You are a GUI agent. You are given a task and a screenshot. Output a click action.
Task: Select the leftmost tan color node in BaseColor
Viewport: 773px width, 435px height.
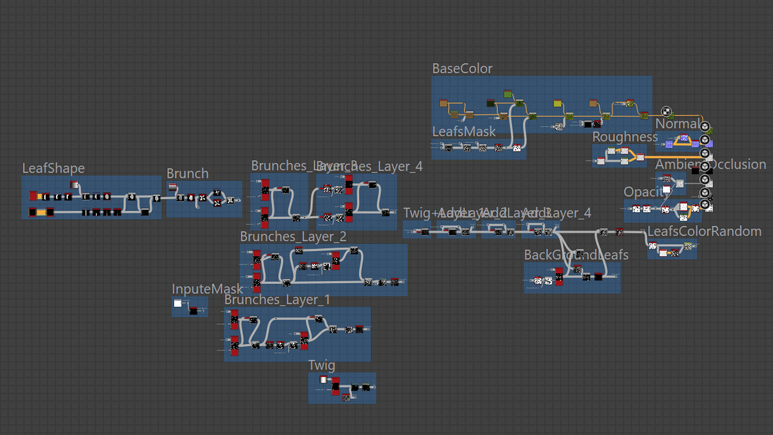click(443, 103)
